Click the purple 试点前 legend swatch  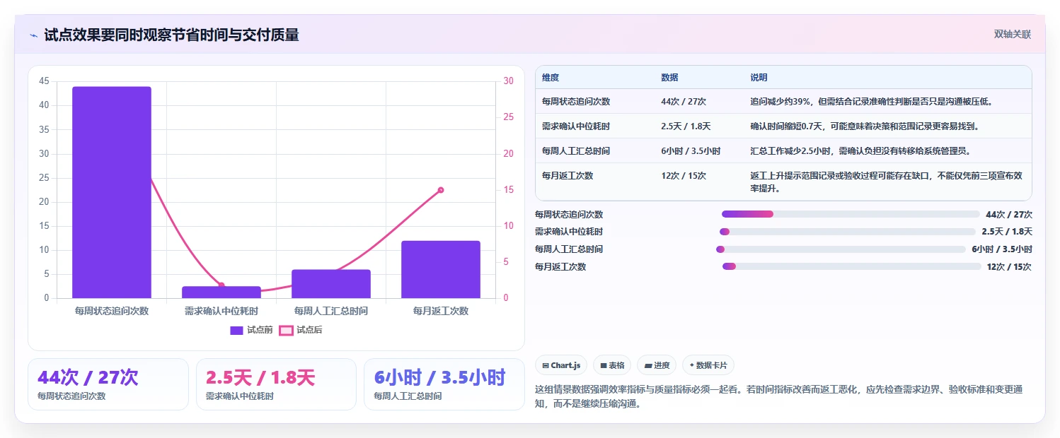tap(237, 330)
